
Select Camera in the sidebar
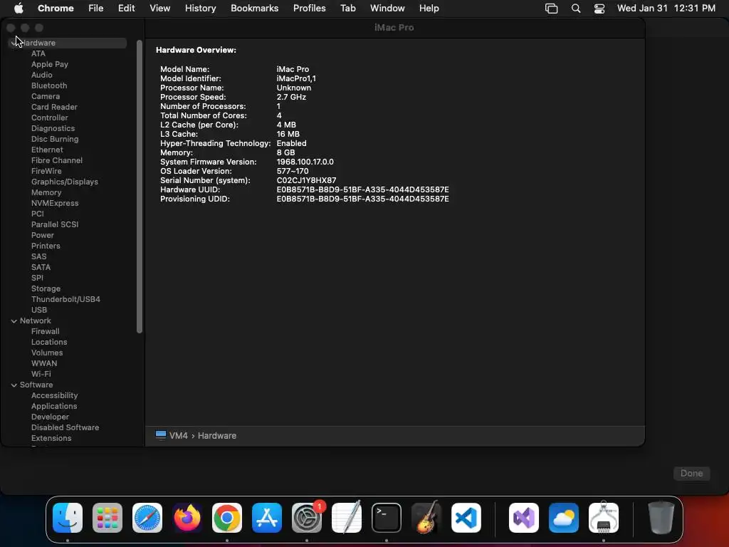coord(46,96)
